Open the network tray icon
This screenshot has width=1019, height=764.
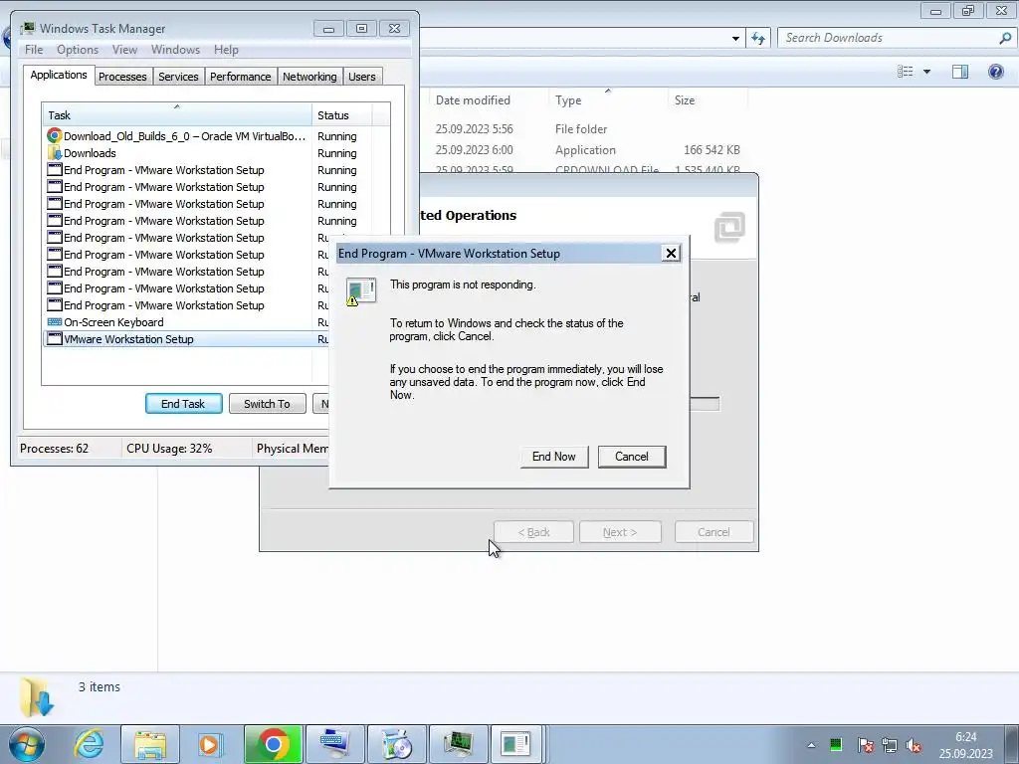click(889, 745)
